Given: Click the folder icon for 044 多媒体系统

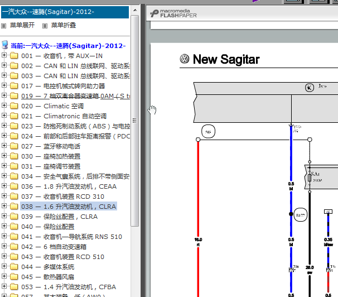Looking at the screenshot, I should pyautogui.click(x=14, y=267).
